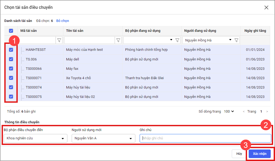Click the Bỏ chọn link
The height and width of the screenshot is (161, 275).
(x=63, y=21)
